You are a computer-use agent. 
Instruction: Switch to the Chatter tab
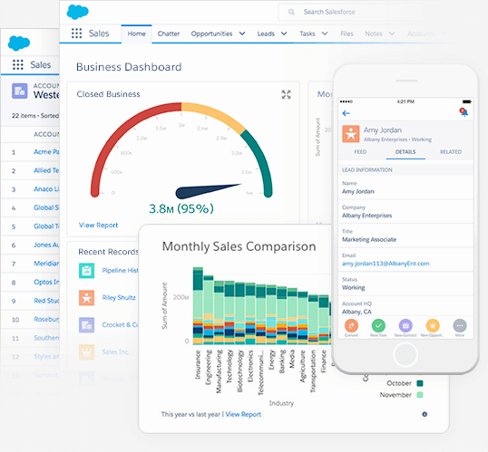(x=169, y=34)
